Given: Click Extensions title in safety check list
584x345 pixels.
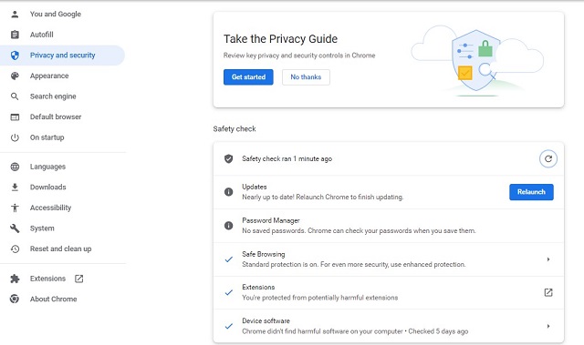Looking at the screenshot, I should (258, 288).
